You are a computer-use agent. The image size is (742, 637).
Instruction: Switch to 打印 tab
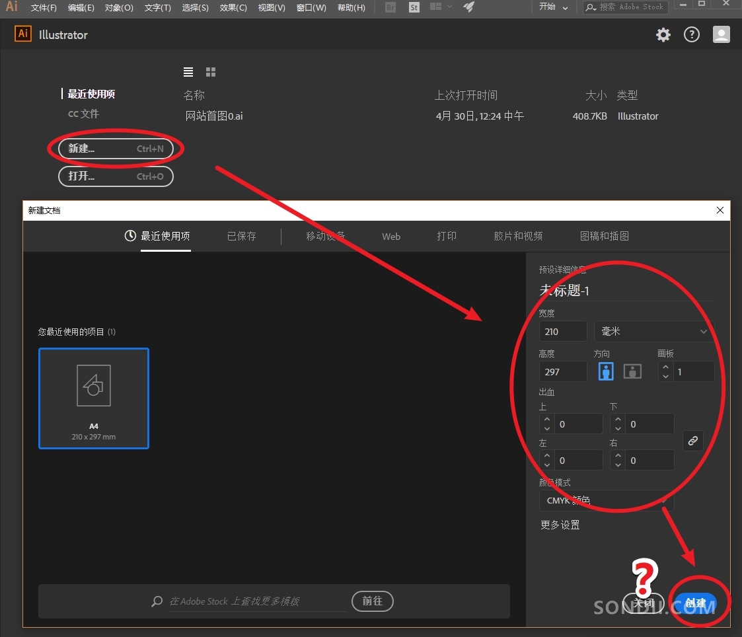pyautogui.click(x=447, y=236)
